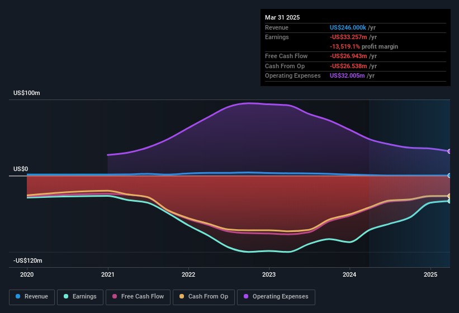Click the blue Revenue line end marker

pos(449,176)
